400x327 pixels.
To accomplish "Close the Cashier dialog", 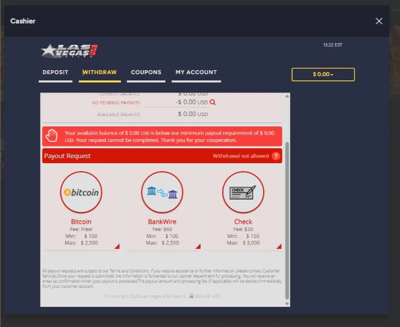I will (x=379, y=21).
